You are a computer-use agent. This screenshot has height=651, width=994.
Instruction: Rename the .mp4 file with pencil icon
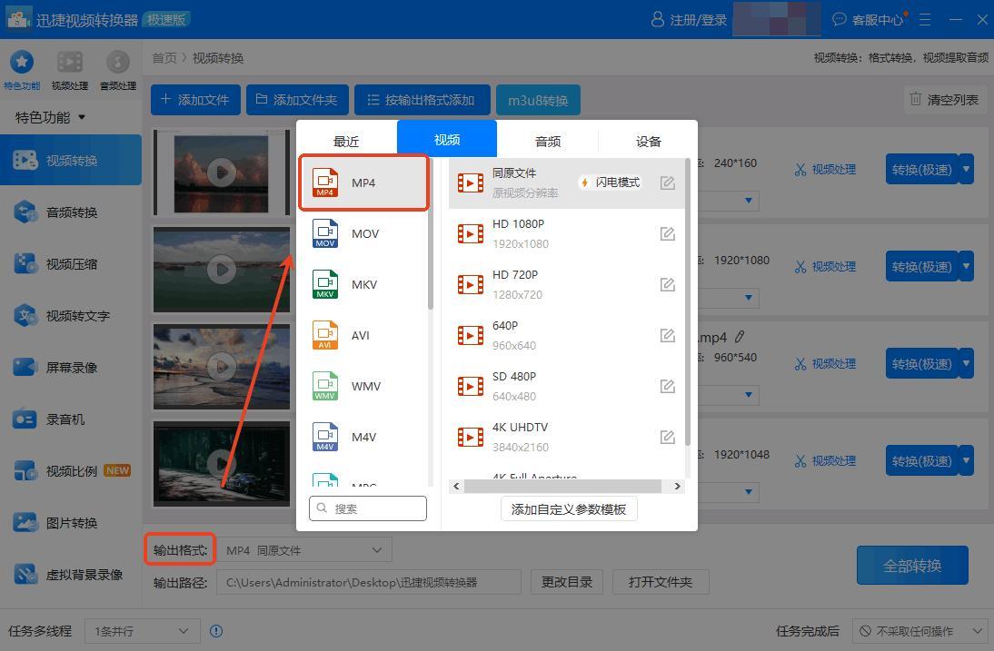[x=740, y=336]
